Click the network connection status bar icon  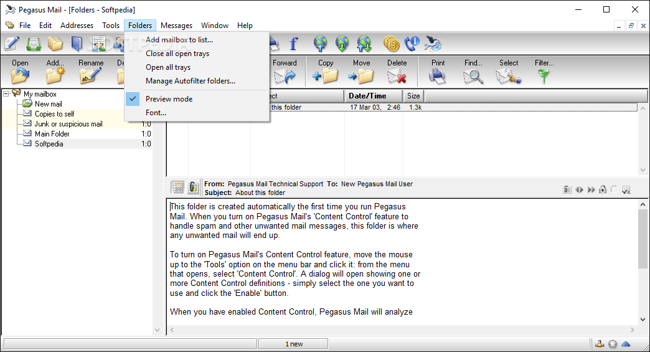pos(600,344)
